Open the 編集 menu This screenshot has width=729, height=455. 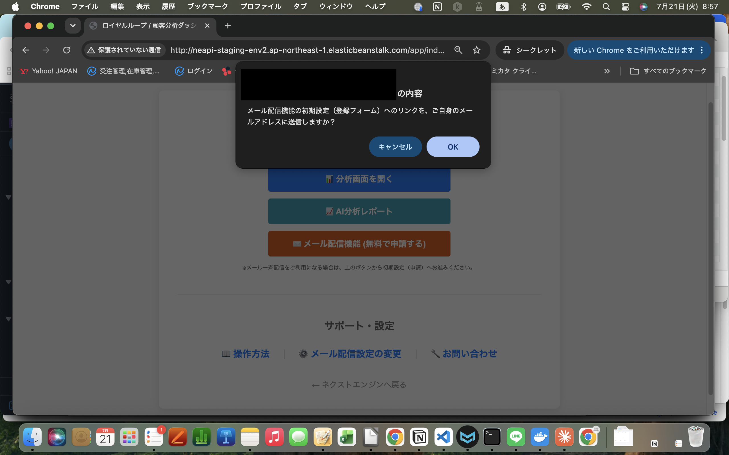click(117, 7)
